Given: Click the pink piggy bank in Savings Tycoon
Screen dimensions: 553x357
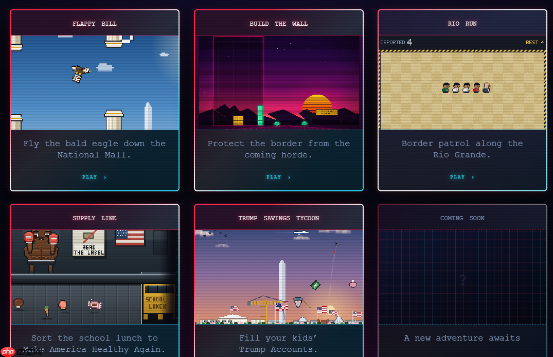Looking at the screenshot, I should click(353, 284).
